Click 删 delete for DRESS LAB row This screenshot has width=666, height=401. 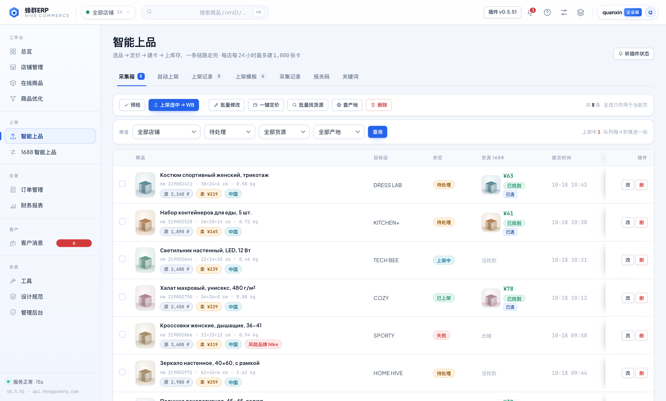[x=642, y=185]
